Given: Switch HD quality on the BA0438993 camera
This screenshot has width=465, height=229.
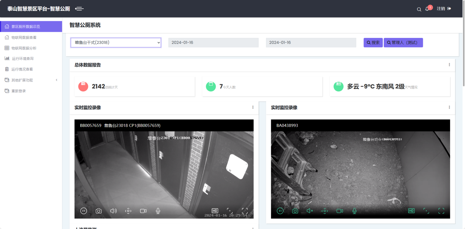Looking at the screenshot, I should pyautogui.click(x=411, y=211).
